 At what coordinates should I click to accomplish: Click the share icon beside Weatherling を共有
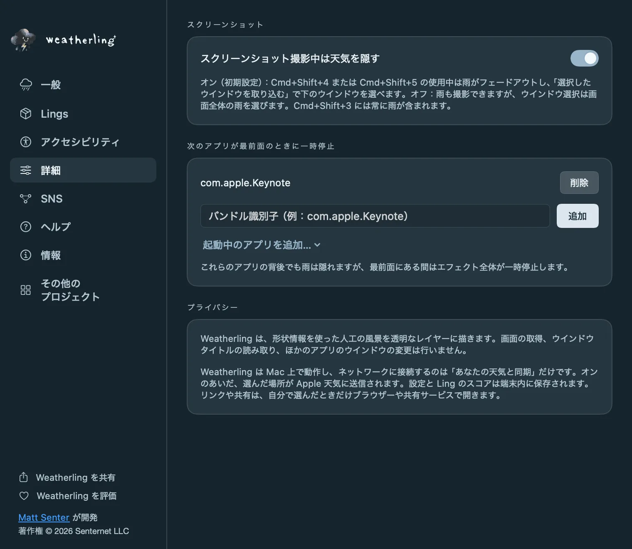pyautogui.click(x=24, y=477)
